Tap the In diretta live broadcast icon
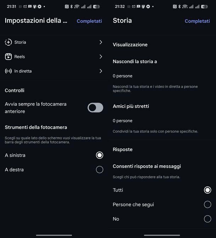Screen dimensions: 216x238 point(8,71)
